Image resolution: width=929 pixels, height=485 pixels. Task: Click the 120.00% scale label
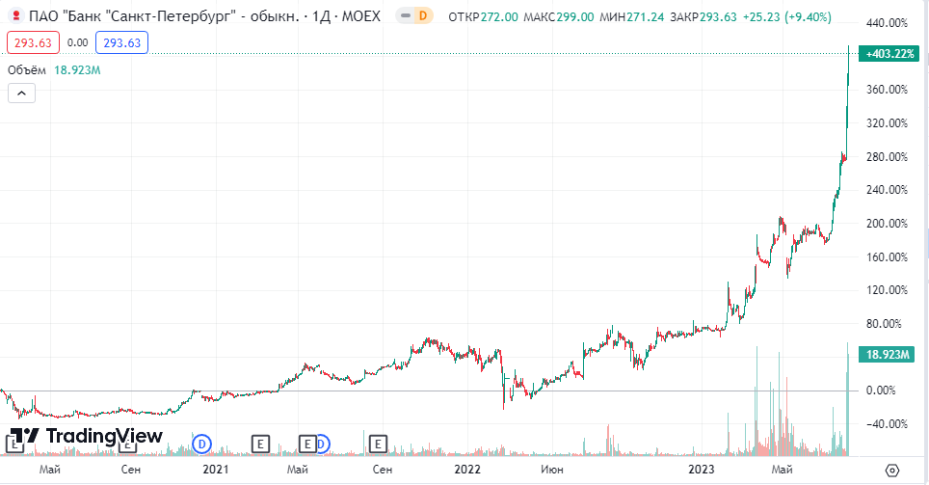[x=887, y=290]
